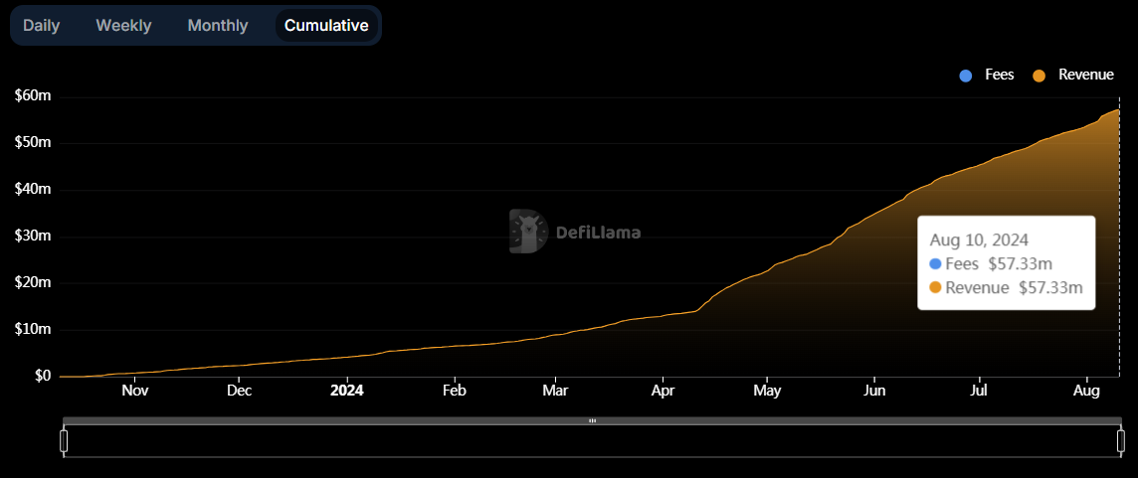The width and height of the screenshot is (1138, 478).
Task: Click the blue Fees dot in tooltip
Action: point(935,263)
